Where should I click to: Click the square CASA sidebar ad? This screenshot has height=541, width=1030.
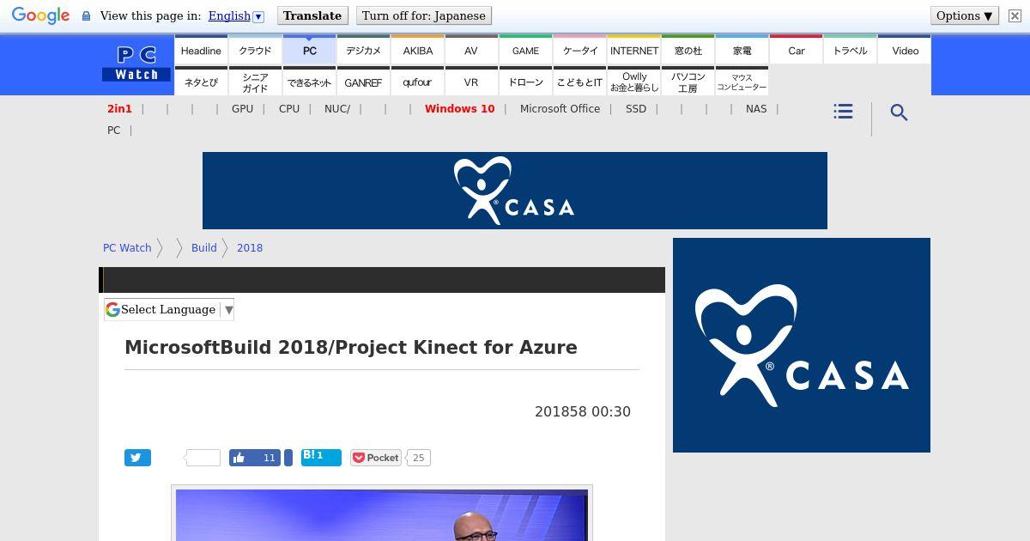click(x=802, y=345)
